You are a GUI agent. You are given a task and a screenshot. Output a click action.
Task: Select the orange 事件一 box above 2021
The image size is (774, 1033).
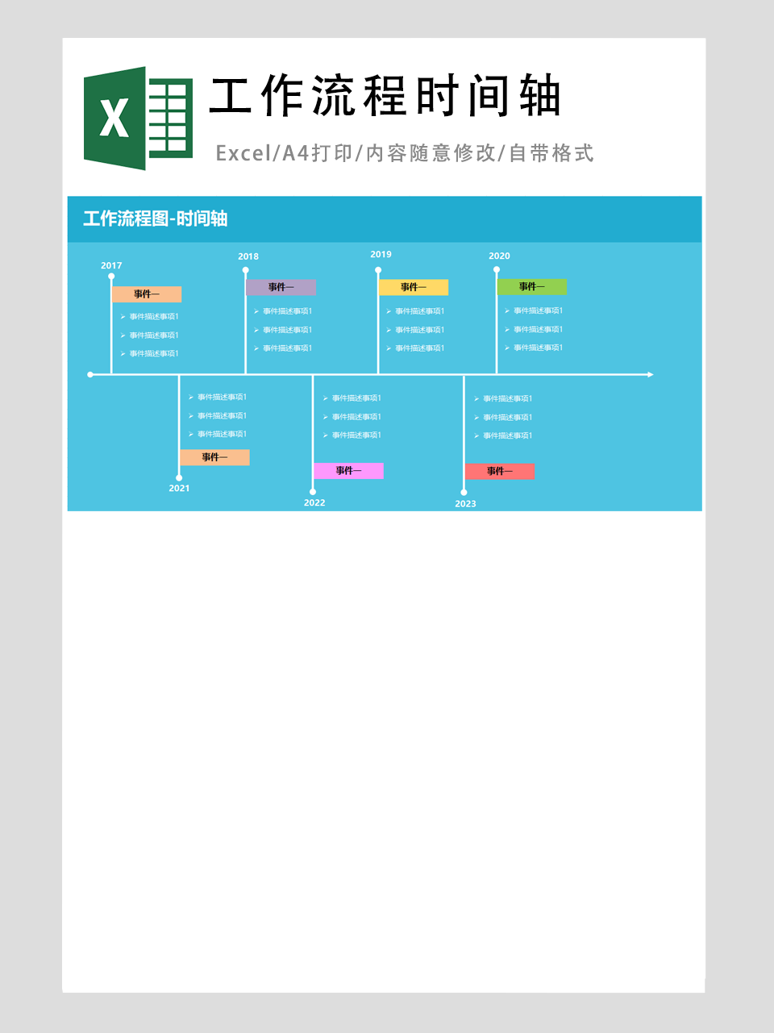214,457
